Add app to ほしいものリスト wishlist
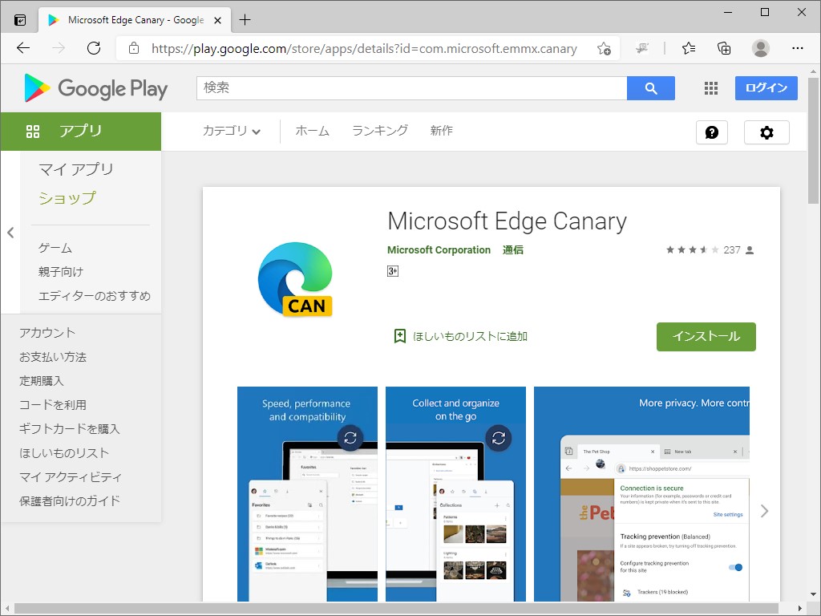The width and height of the screenshot is (821, 616). coord(461,336)
